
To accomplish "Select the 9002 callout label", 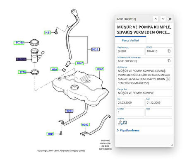I will pos(100,69).
